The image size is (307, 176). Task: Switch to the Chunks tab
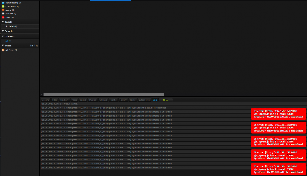[x=103, y=100]
